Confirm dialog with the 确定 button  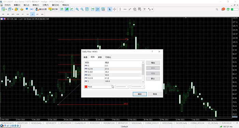tap(140, 94)
